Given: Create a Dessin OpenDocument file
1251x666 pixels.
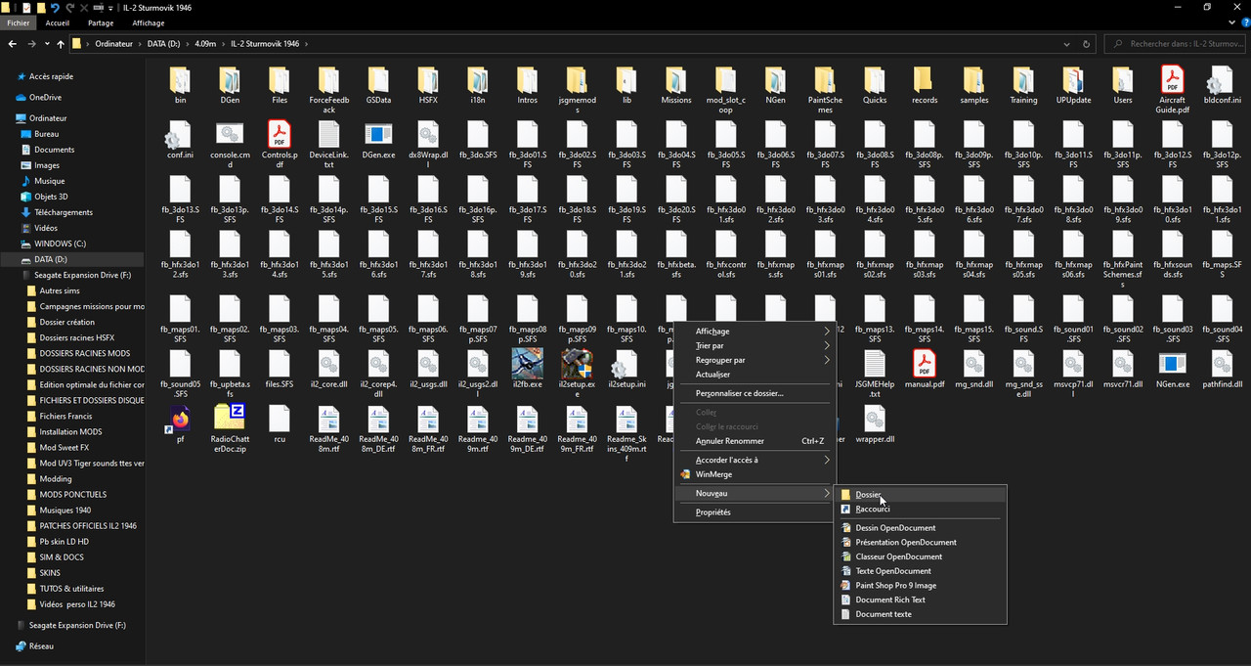Looking at the screenshot, I should [x=920, y=528].
